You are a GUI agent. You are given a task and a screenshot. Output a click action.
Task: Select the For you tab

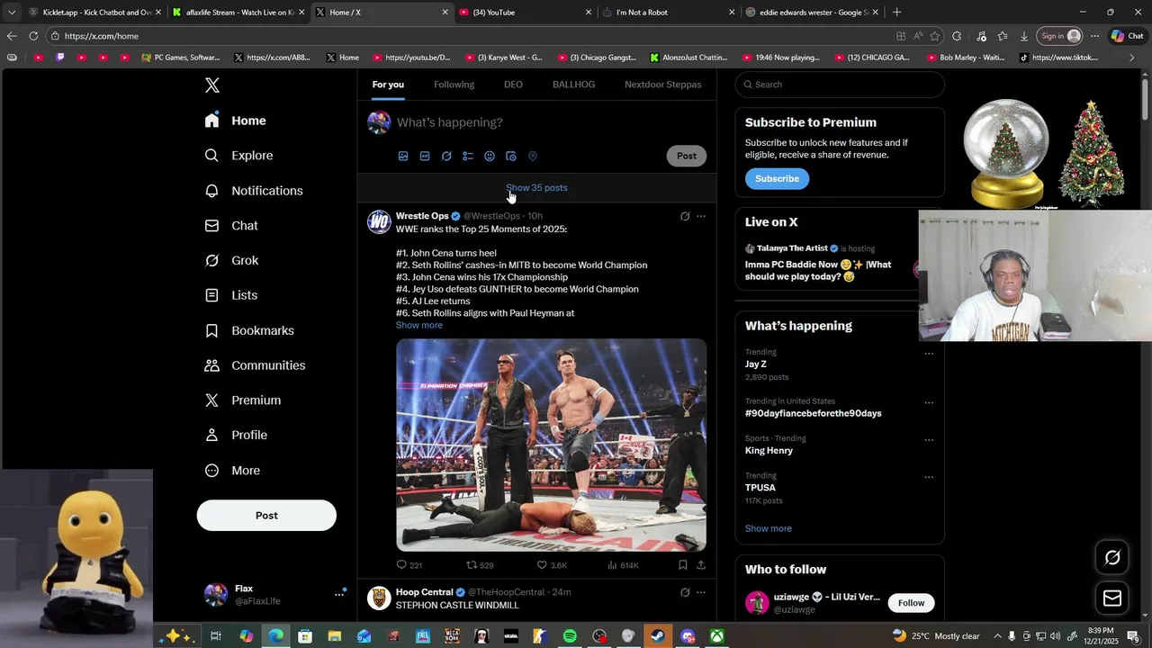pos(388,85)
